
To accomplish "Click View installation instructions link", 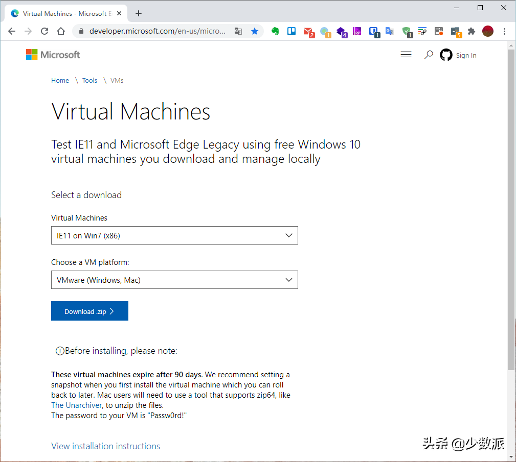I will coord(106,446).
